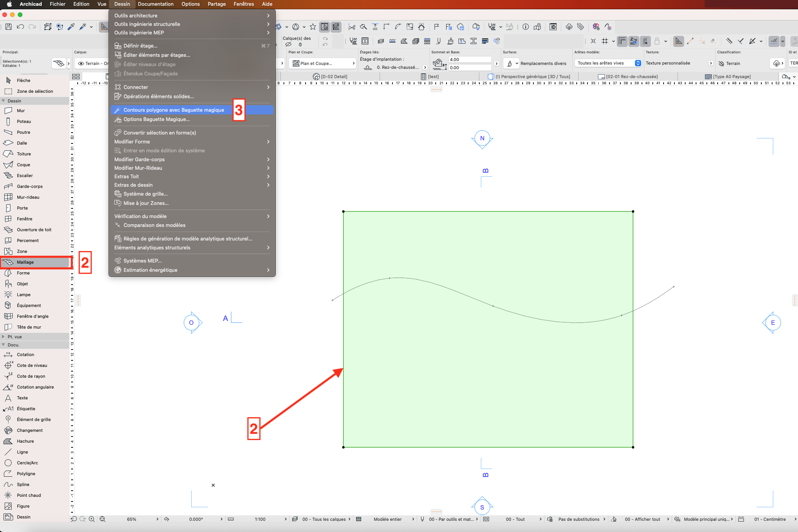
Task: Toggle the layer combination stack button
Action: click(336, 27)
